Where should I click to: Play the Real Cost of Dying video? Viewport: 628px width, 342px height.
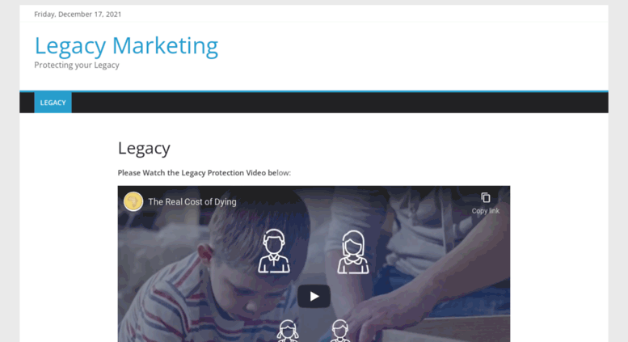coord(314,297)
